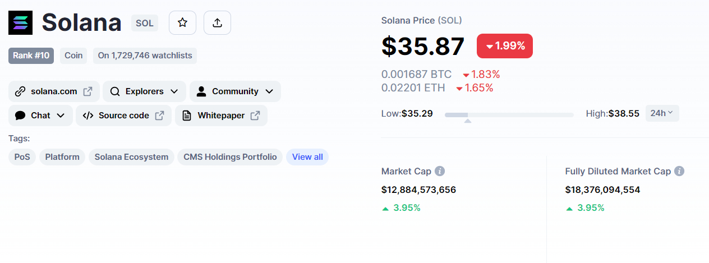
Task: Click View all tags link
Action: [x=307, y=157]
